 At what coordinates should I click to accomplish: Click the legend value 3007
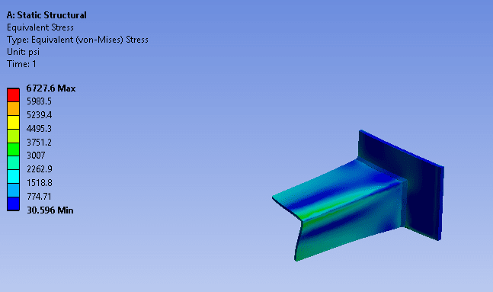[x=36, y=156]
